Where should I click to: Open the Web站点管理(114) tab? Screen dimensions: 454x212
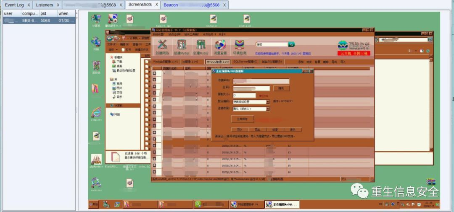(x=165, y=62)
